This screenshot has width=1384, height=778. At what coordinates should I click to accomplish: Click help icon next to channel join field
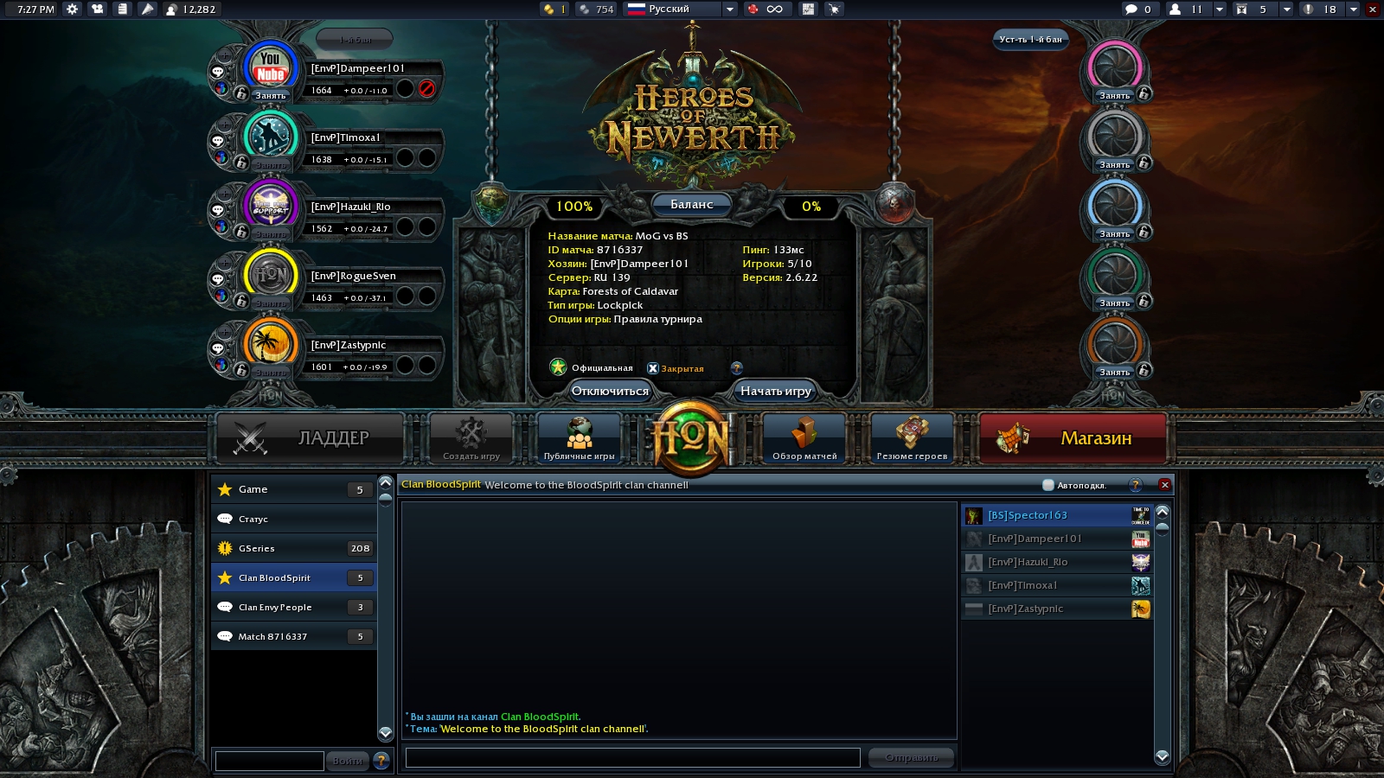[381, 760]
